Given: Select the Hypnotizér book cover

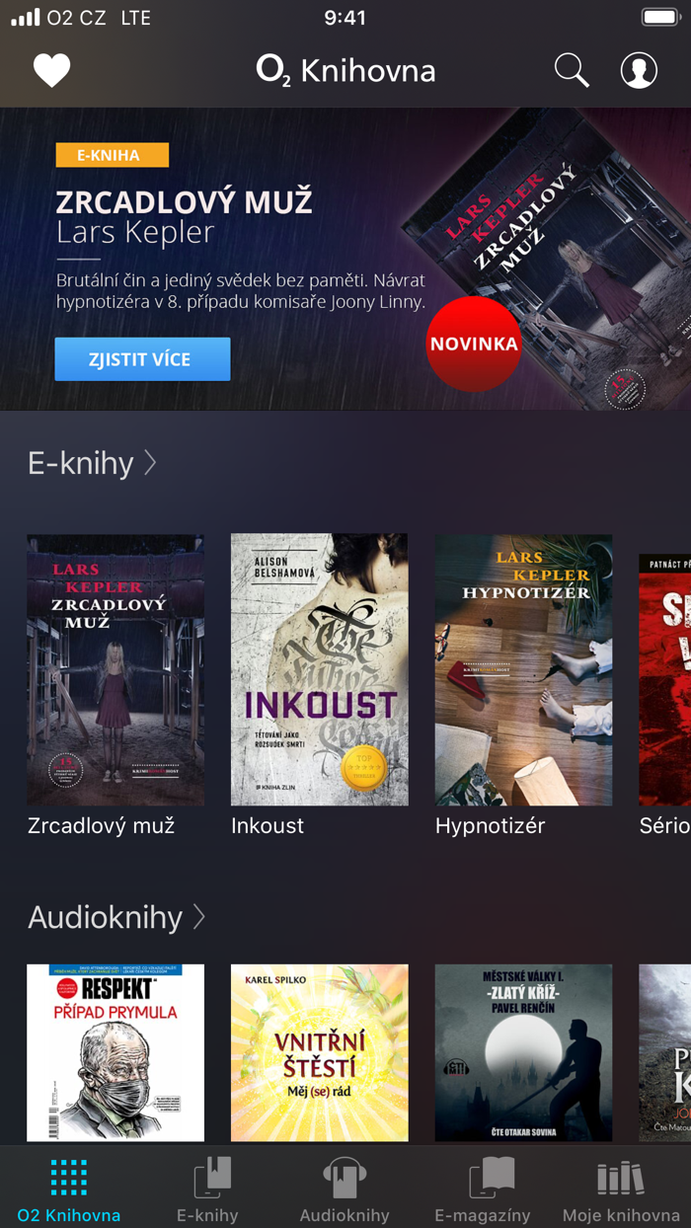Looking at the screenshot, I should coord(524,670).
